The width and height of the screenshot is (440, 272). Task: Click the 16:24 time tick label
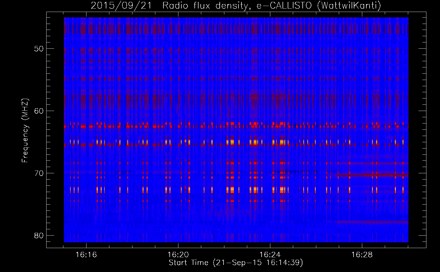tap(270, 255)
